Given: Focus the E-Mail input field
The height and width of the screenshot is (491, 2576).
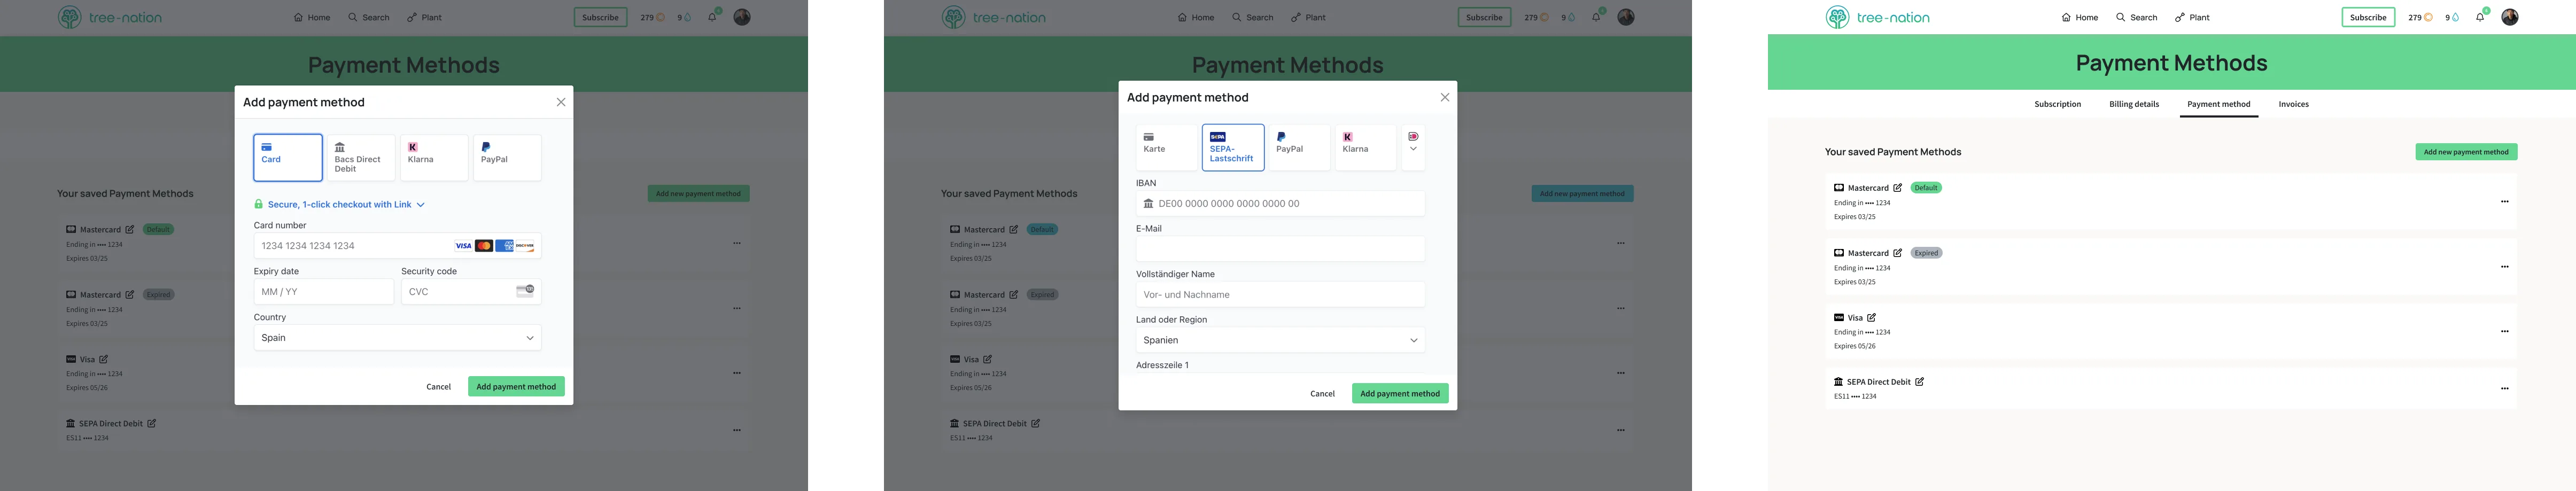Looking at the screenshot, I should pyautogui.click(x=1280, y=249).
